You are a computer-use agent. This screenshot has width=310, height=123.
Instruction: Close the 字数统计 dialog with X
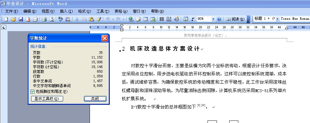[105, 38]
